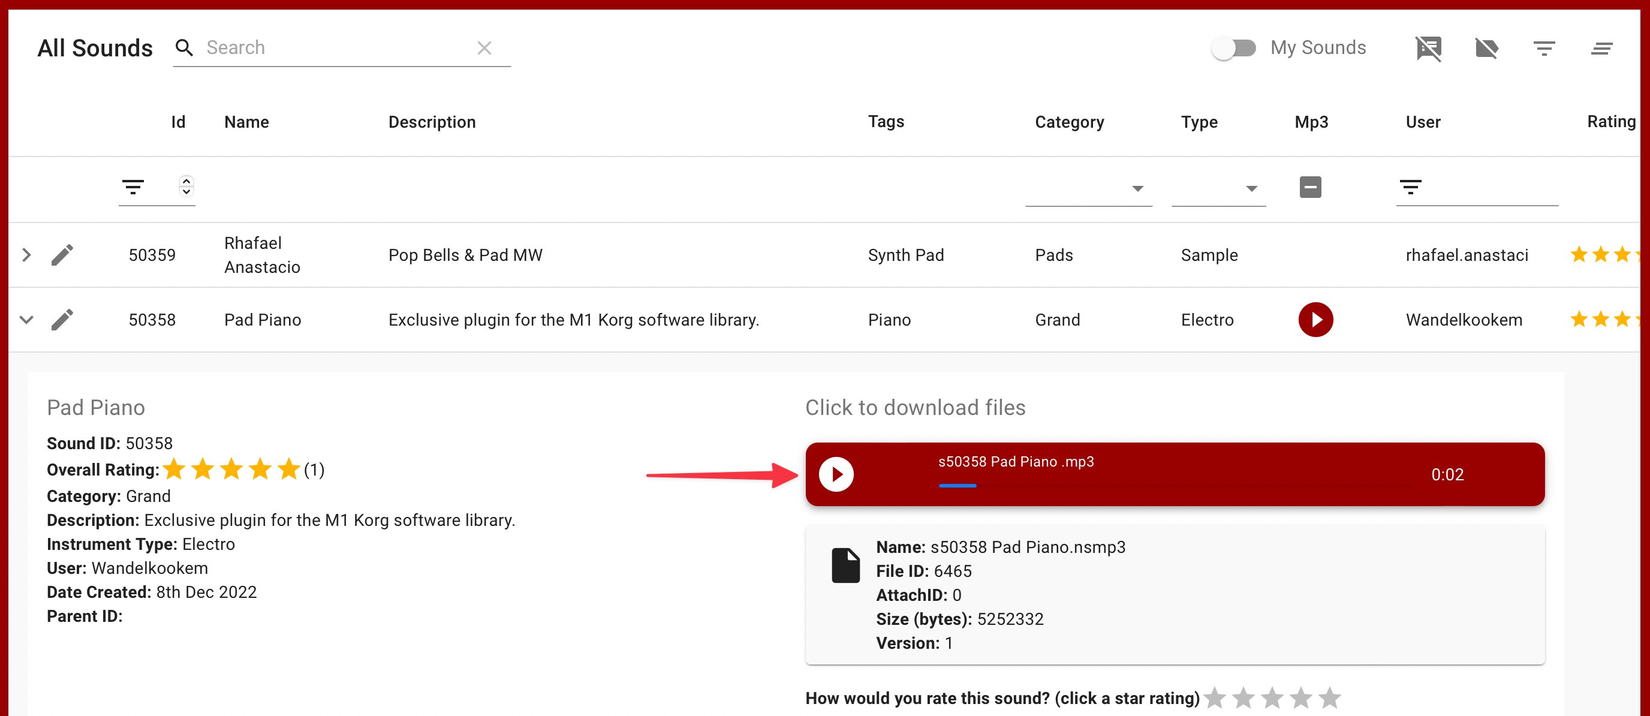The width and height of the screenshot is (1650, 716).
Task: Click the Id column filter icon
Action: (x=133, y=187)
